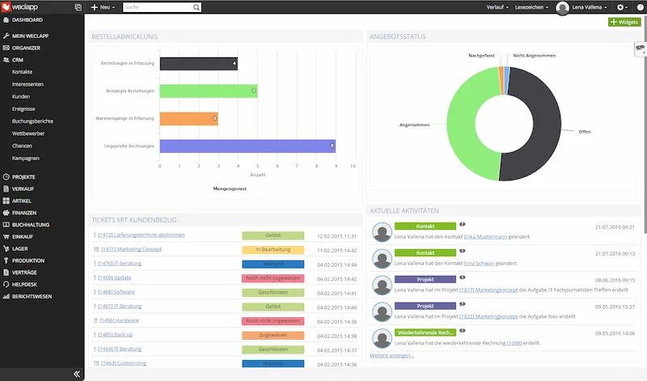Open the settings gear dropdown

623,6
